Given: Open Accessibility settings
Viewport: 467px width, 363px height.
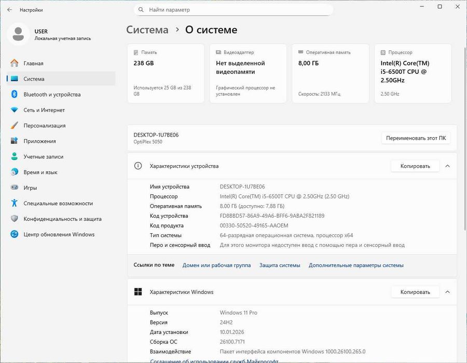Looking at the screenshot, I should tap(58, 204).
